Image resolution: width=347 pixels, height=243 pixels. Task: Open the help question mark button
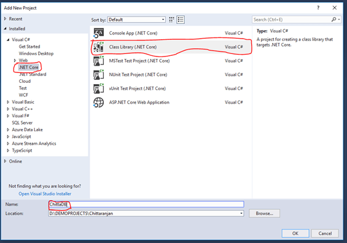(318, 8)
